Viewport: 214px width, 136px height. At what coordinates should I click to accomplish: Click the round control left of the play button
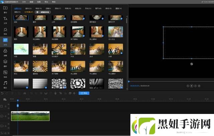(188, 86)
